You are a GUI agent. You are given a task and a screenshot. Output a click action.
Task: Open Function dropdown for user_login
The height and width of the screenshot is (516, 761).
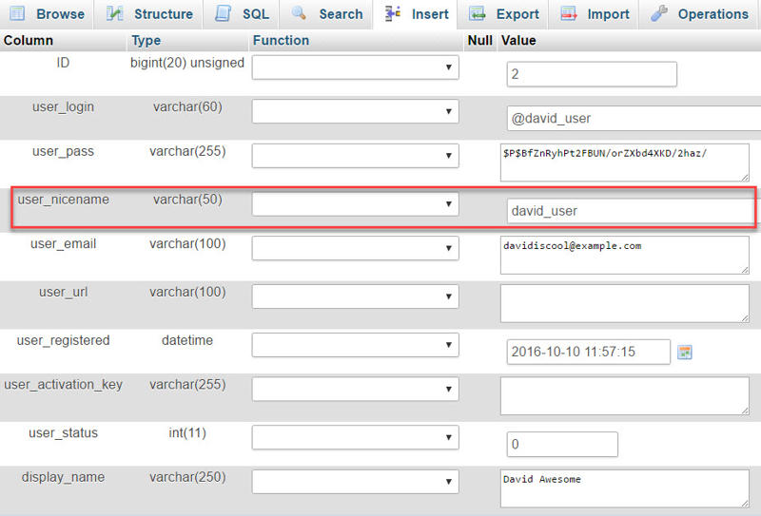[355, 111]
